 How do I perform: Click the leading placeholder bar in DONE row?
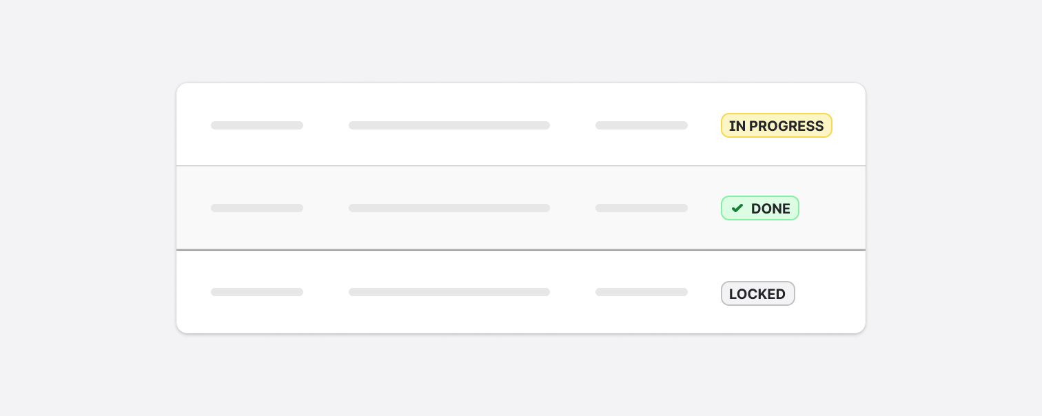click(256, 208)
